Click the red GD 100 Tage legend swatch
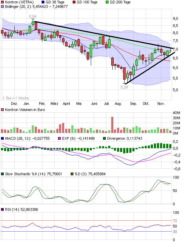Viewport: 186px width, 247px height. click(74, 2)
